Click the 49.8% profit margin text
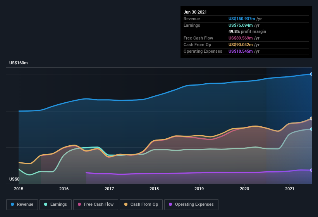 247,32
